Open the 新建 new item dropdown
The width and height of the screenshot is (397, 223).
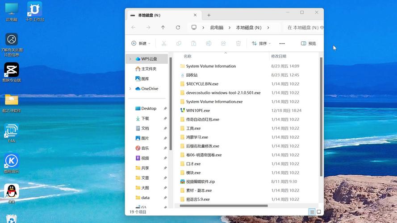[x=141, y=43]
